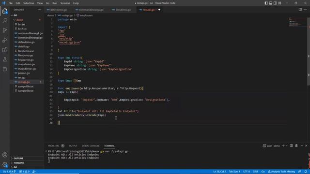Viewport: 310px width, 174px height.
Task: Switch to the Problems panel tab
Action: click(x=53, y=146)
